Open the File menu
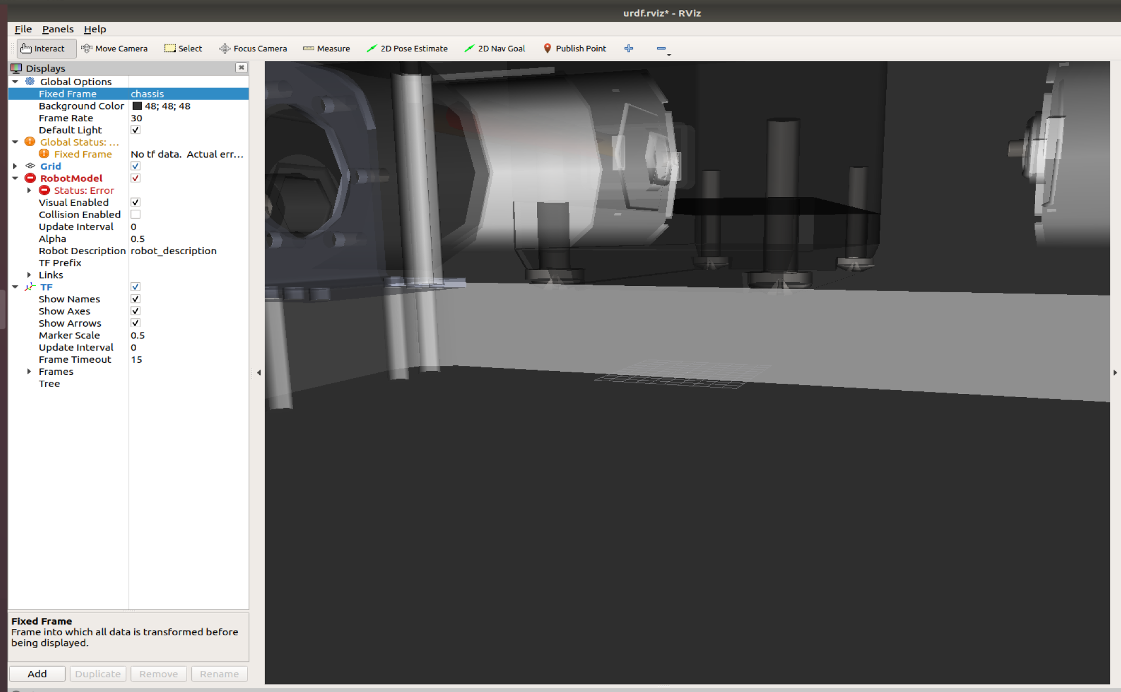1121x692 pixels. pos(23,29)
